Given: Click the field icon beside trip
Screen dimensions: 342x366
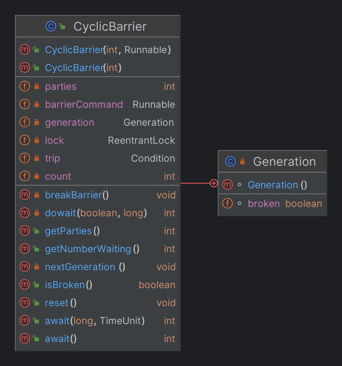Looking at the screenshot, I should pos(24,158).
